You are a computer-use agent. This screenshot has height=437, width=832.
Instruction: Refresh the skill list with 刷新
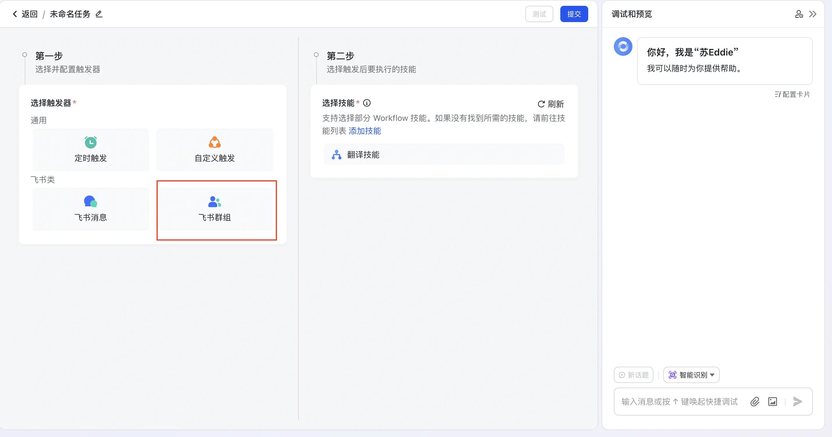click(x=551, y=104)
